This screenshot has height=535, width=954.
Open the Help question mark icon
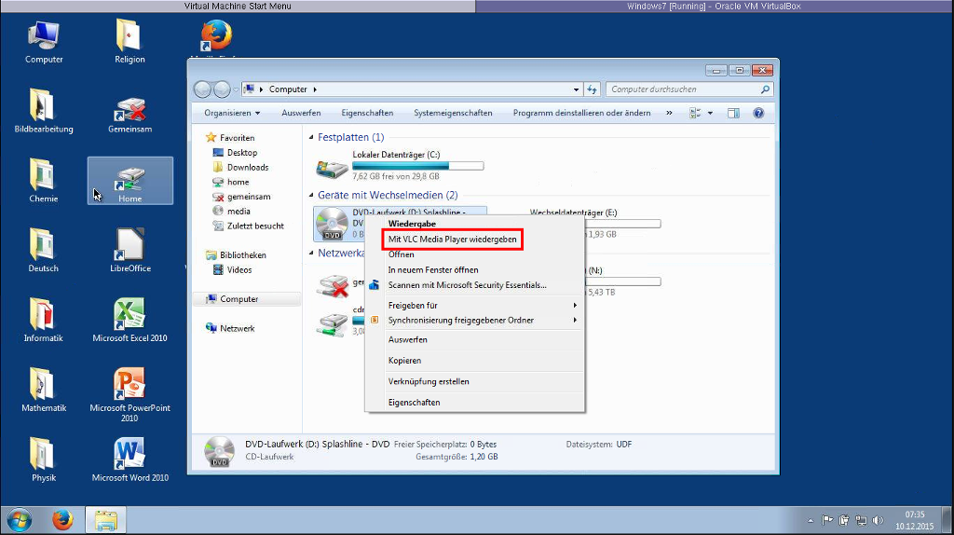pyautogui.click(x=758, y=113)
